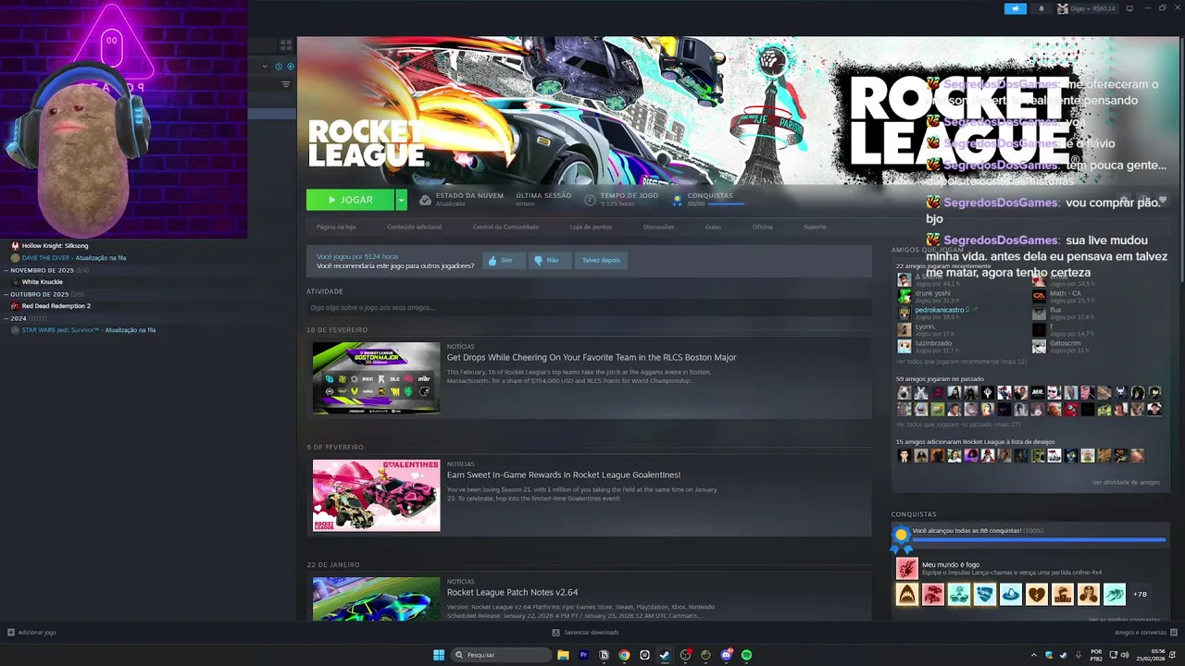Open the +78 more achievements tile

[x=1140, y=594]
